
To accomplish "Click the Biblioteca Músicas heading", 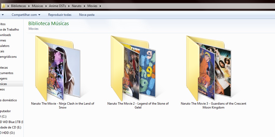I will click(49, 24).
